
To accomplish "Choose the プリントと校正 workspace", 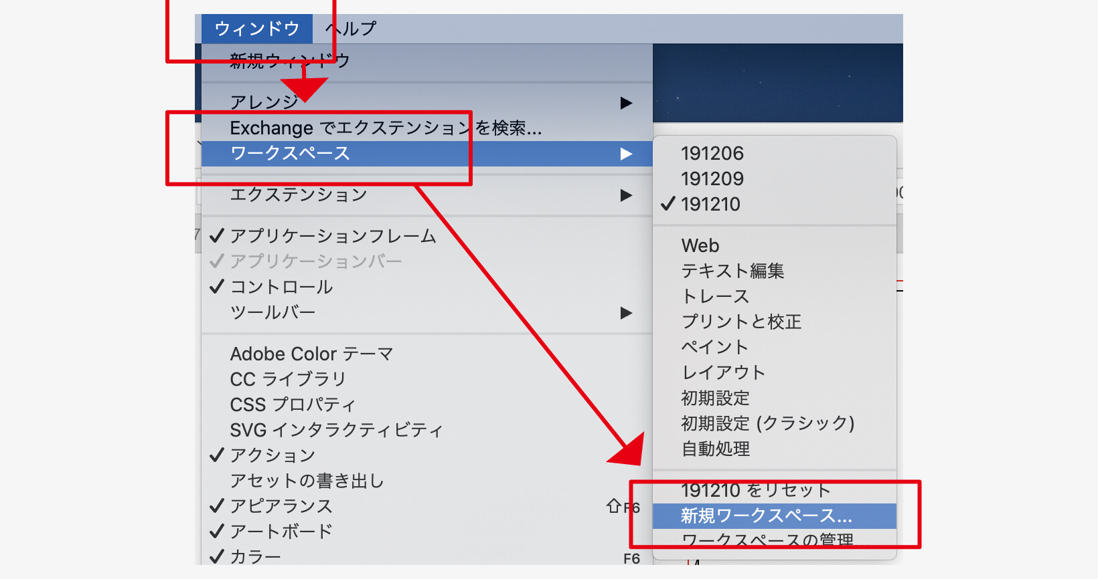I will pyautogui.click(x=741, y=322).
